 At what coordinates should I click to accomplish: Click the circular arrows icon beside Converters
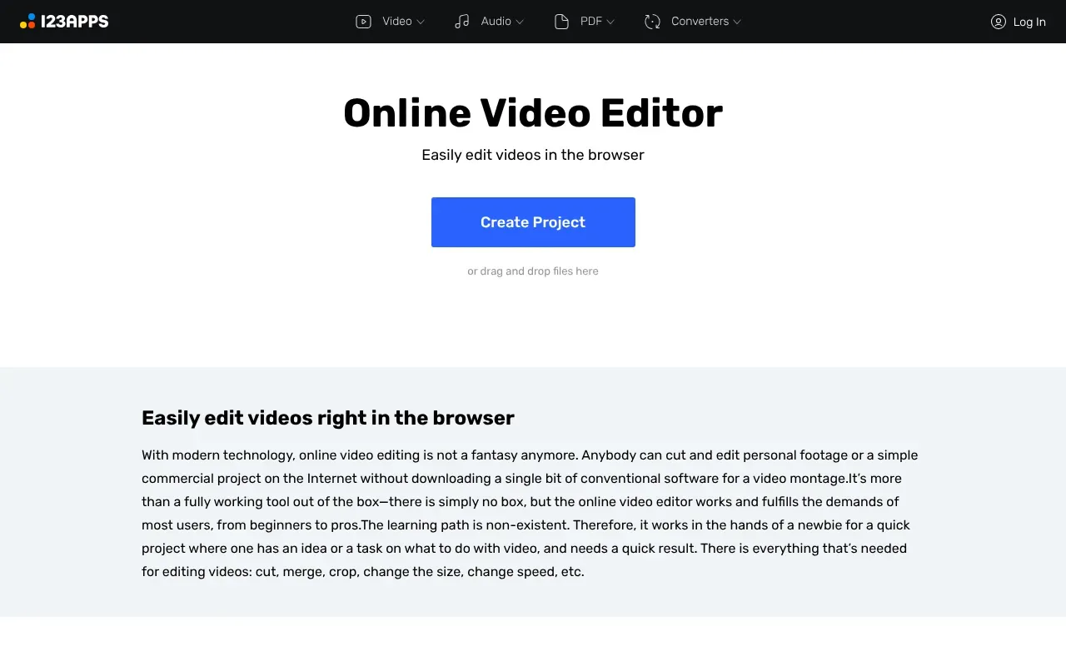(x=652, y=21)
